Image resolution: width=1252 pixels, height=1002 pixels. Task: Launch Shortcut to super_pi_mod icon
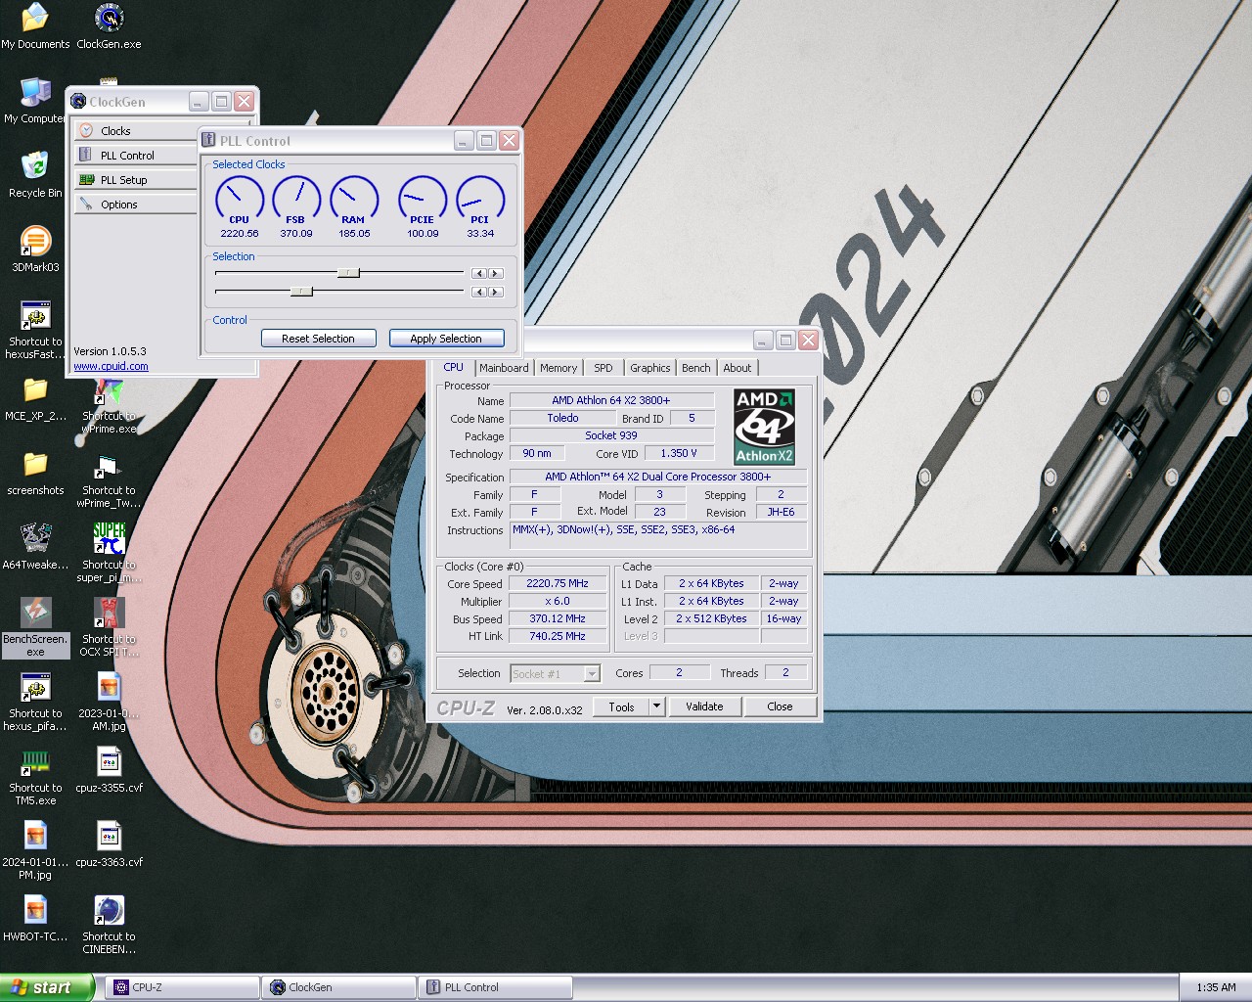pyautogui.click(x=109, y=553)
